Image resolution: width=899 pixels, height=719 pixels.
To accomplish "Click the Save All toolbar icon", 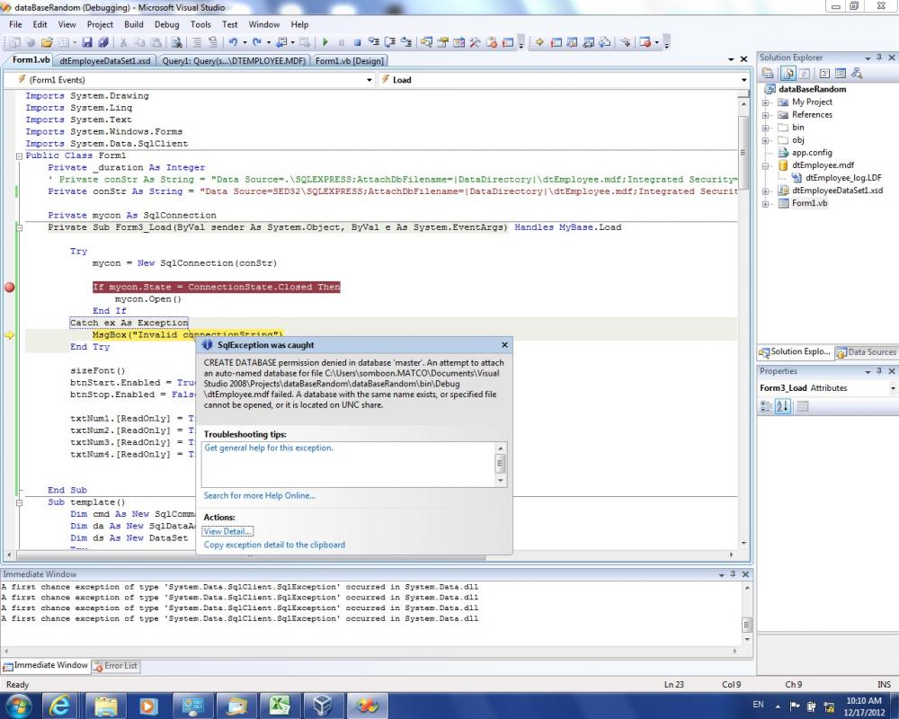I will [103, 42].
